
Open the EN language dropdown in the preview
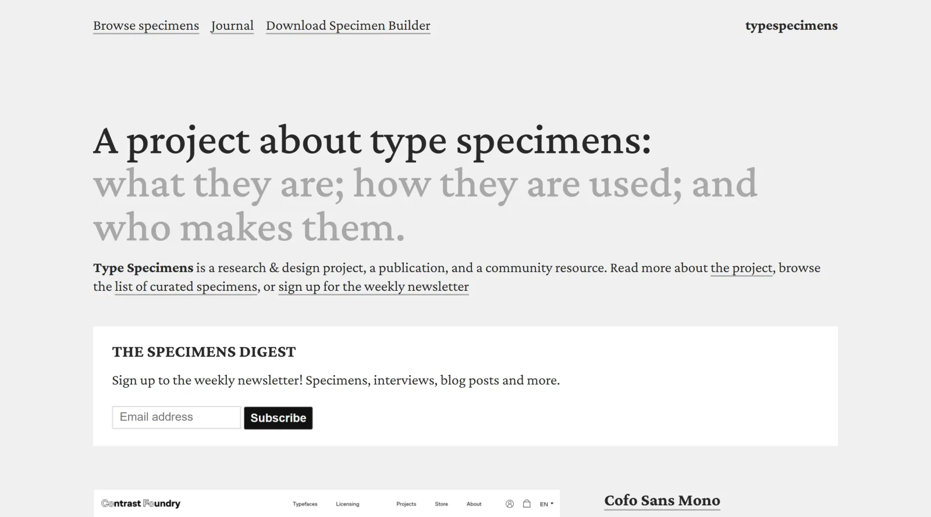pyautogui.click(x=545, y=504)
